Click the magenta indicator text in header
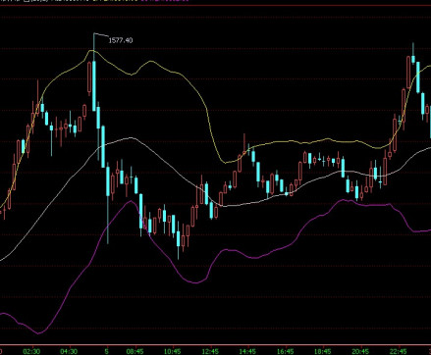Screen dimensions: 431x355 (x=165, y=1)
